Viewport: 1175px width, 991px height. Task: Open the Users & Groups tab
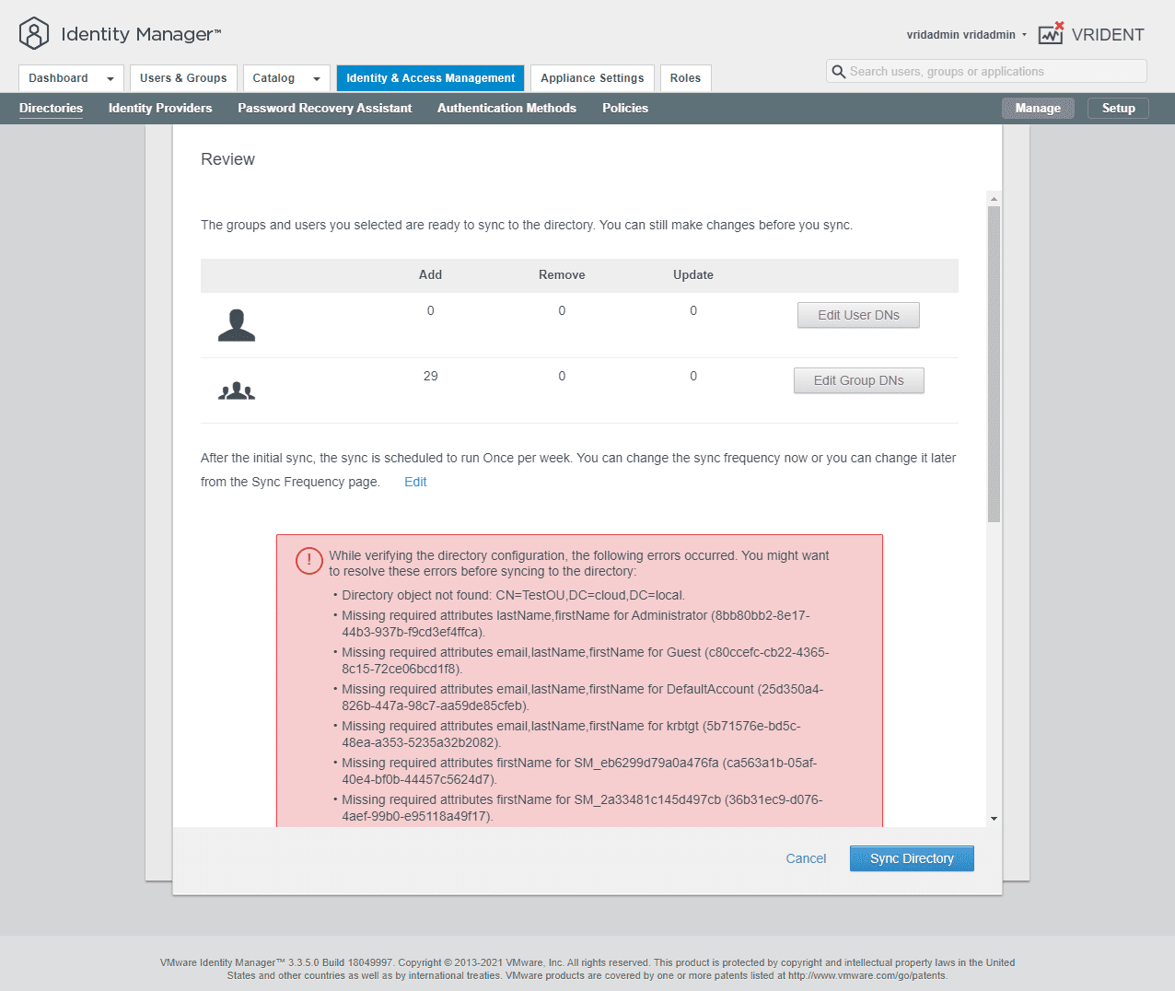tap(183, 78)
